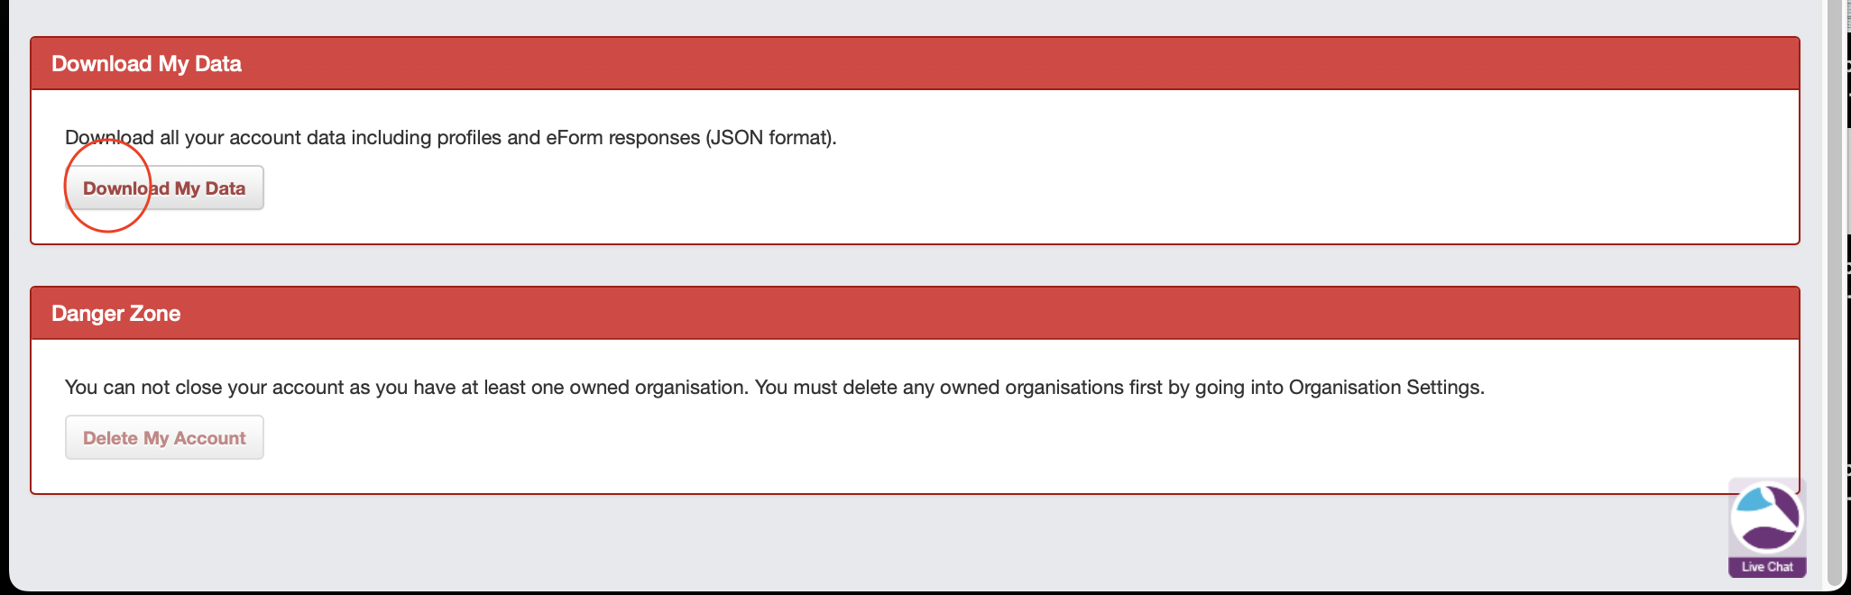Click empty red header bar of Danger Zone
Image resolution: width=1851 pixels, height=595 pixels.
pos(992,314)
